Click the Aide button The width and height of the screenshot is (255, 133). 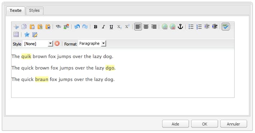(x=175, y=124)
